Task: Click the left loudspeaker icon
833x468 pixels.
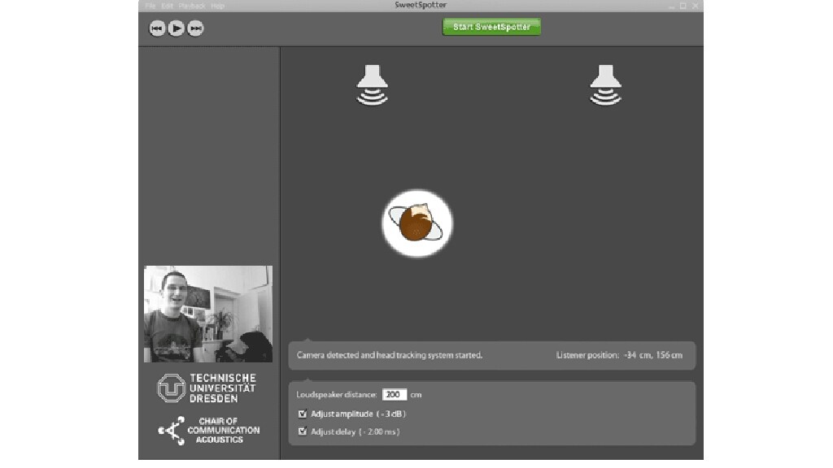Action: point(373,84)
